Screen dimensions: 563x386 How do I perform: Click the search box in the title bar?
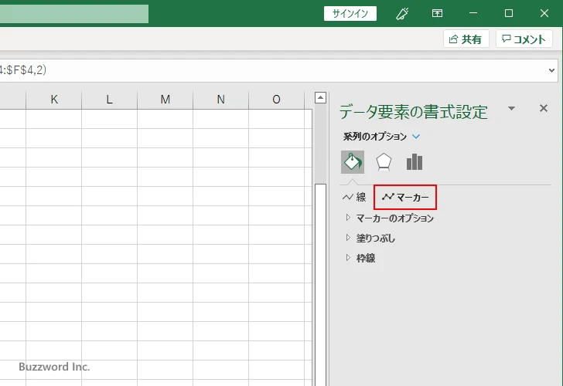(x=74, y=14)
